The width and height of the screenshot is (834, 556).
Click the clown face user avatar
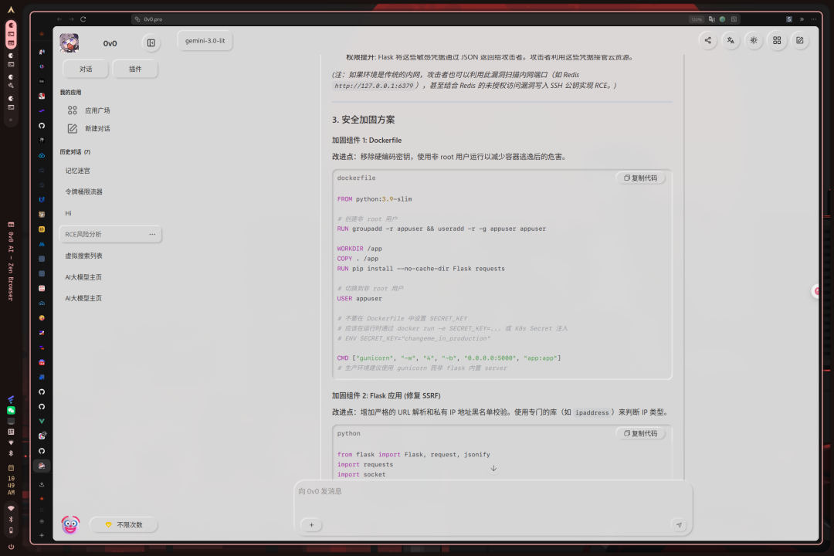click(x=70, y=524)
